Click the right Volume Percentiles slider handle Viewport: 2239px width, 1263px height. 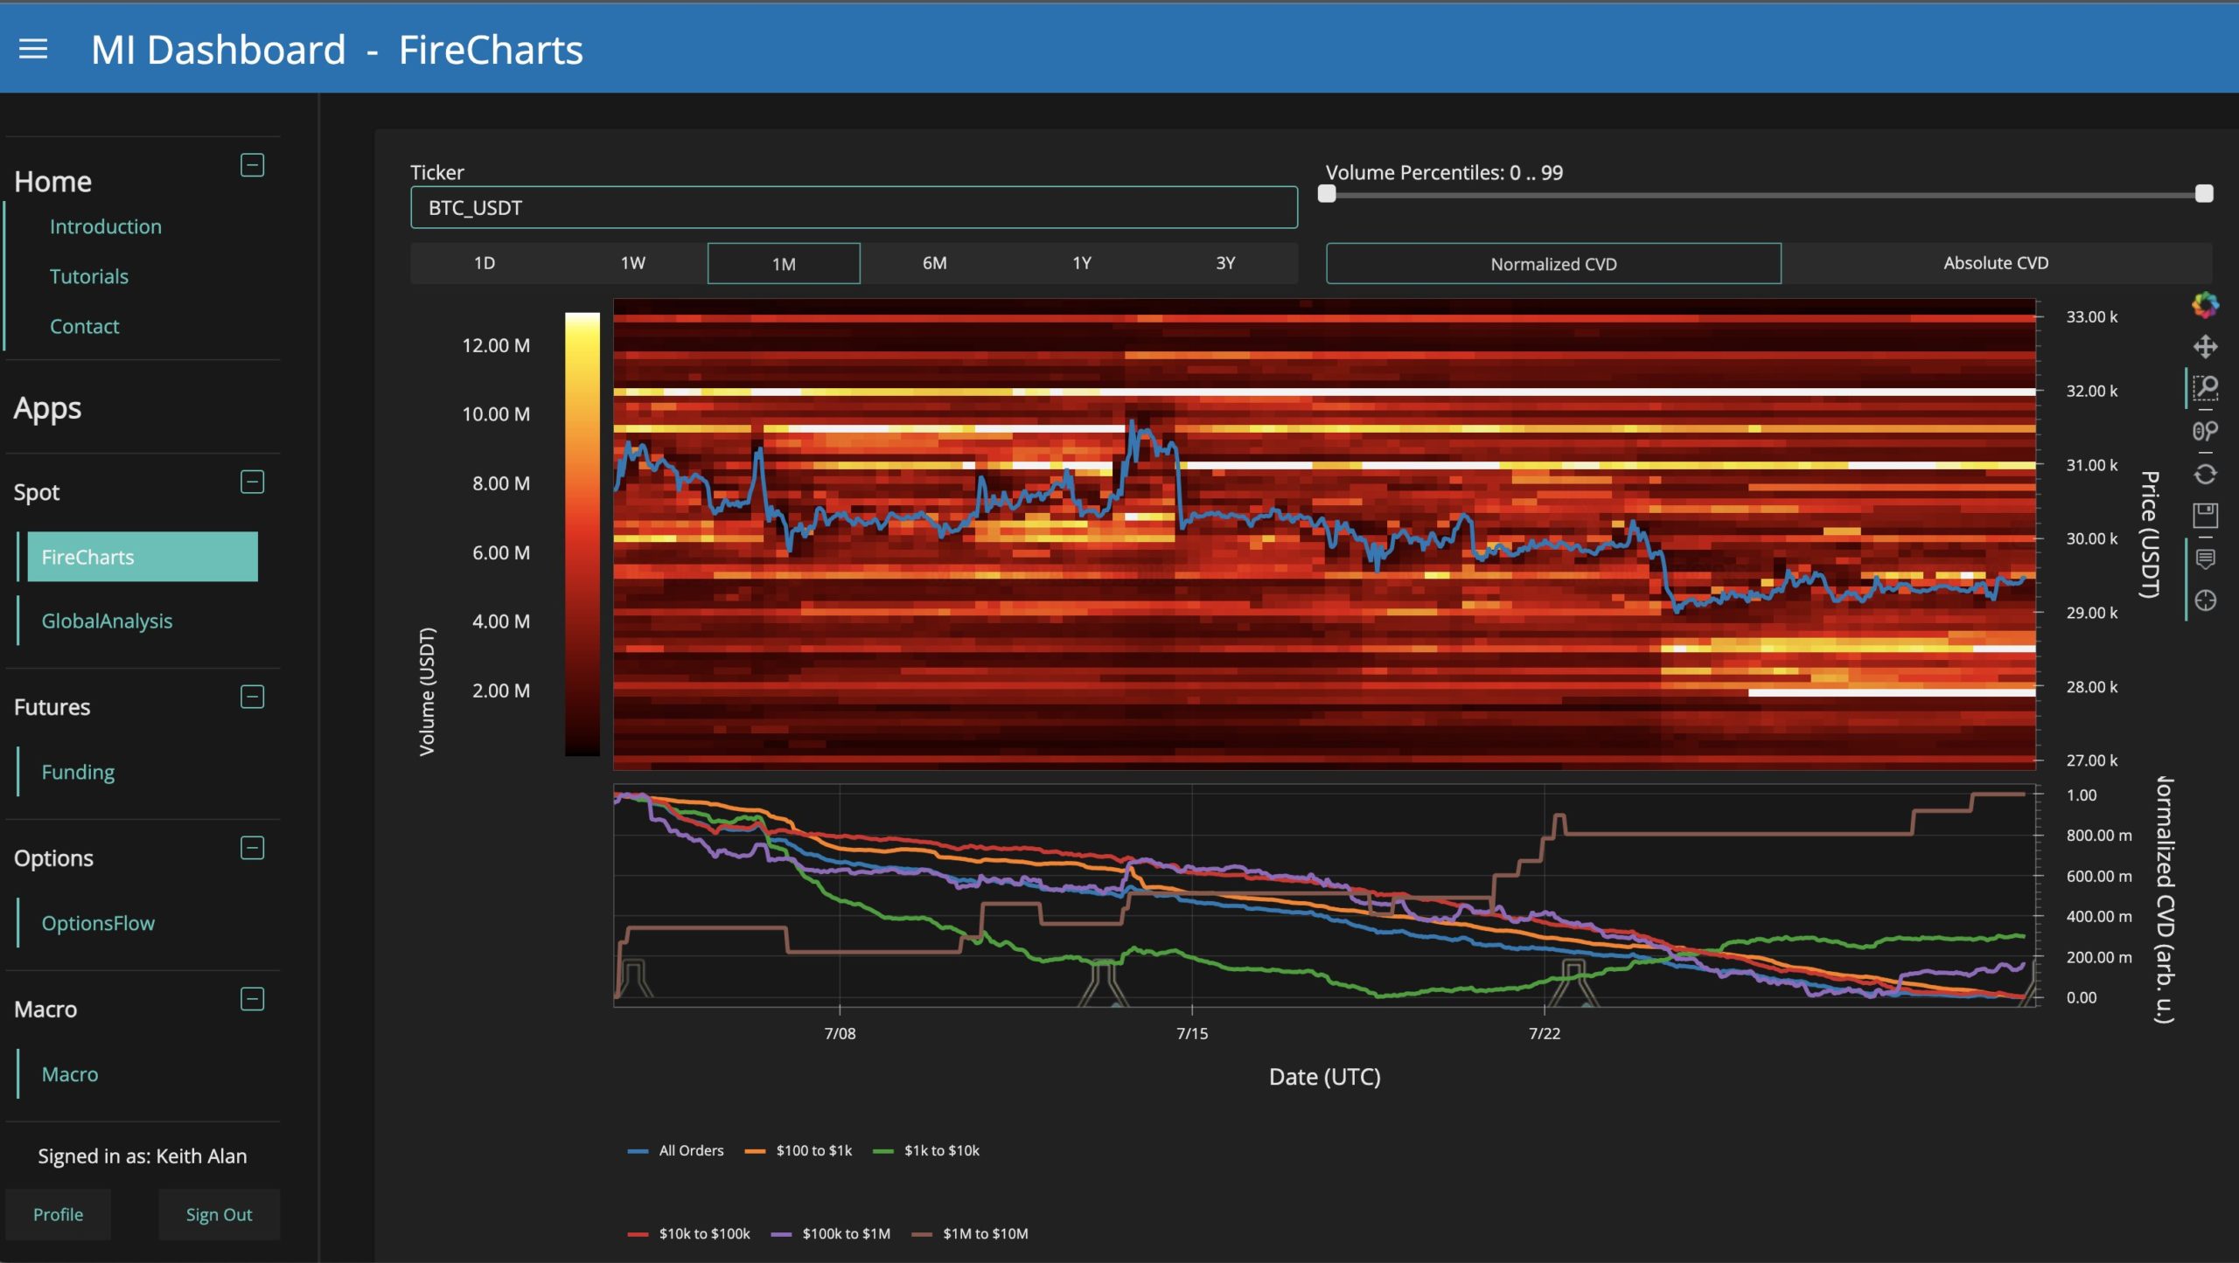(x=2203, y=194)
